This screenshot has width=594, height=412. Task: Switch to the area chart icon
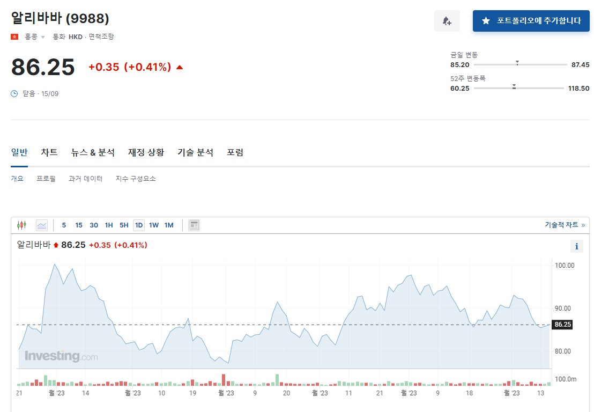click(x=42, y=225)
